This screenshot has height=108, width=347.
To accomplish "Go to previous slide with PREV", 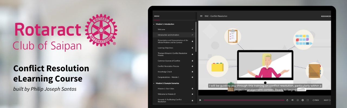I will [x=316, y=100].
